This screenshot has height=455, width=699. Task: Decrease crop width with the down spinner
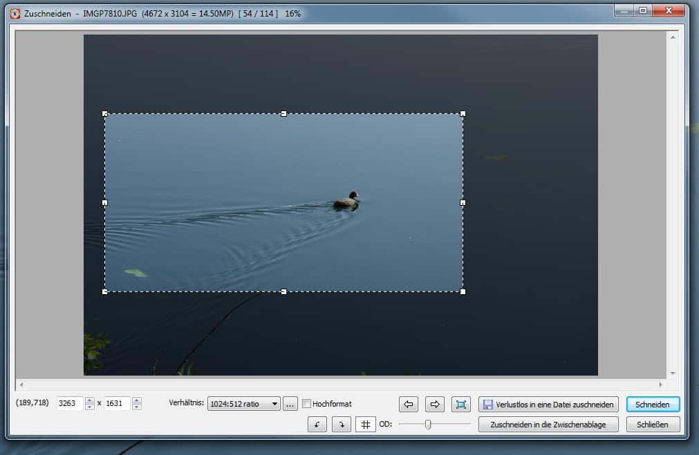pos(90,407)
